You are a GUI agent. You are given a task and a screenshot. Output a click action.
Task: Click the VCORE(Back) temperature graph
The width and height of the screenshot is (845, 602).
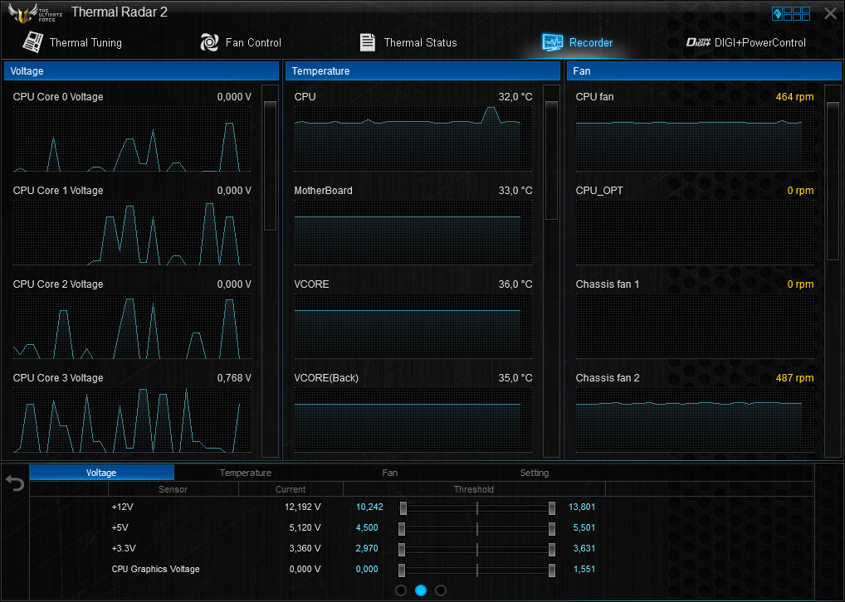[x=413, y=420]
